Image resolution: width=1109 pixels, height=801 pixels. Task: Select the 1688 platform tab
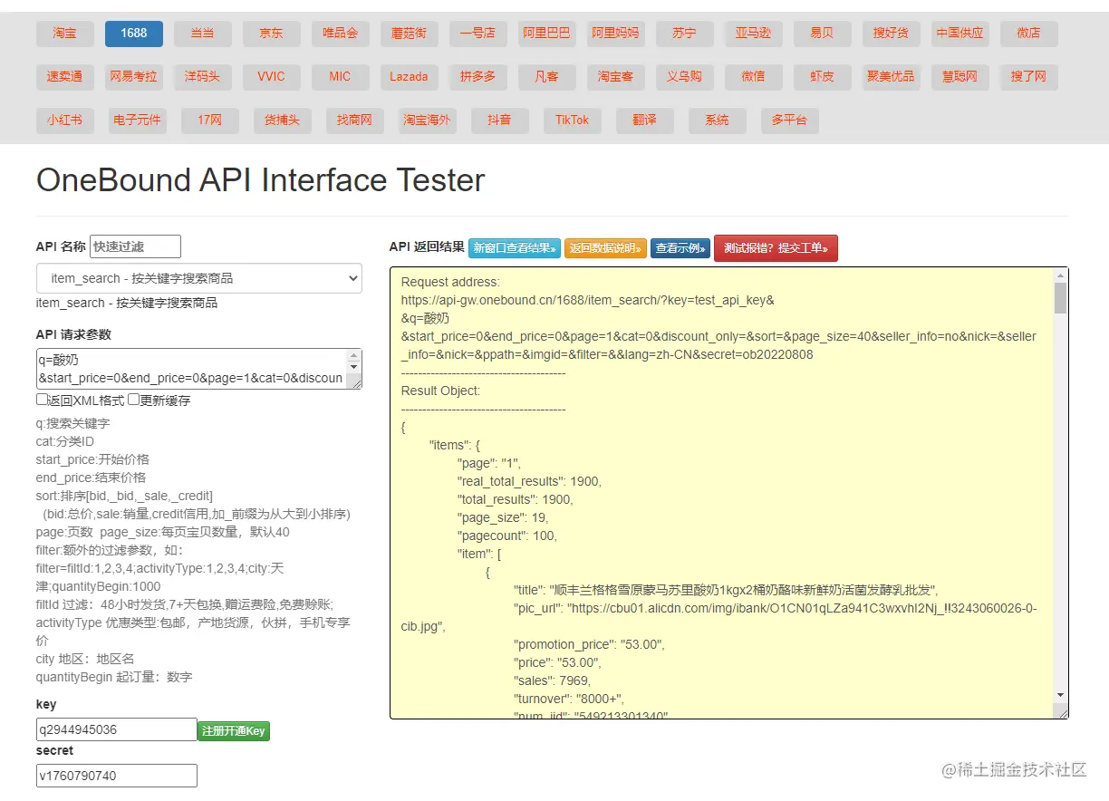coord(134,34)
